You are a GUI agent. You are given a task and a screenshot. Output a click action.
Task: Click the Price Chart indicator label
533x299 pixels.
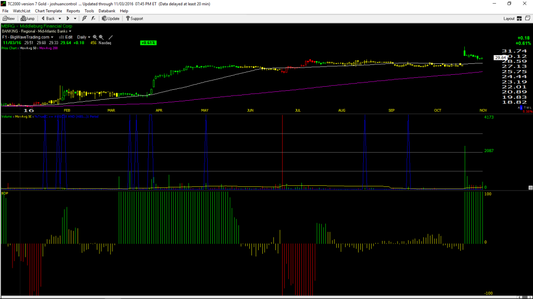(x=9, y=48)
